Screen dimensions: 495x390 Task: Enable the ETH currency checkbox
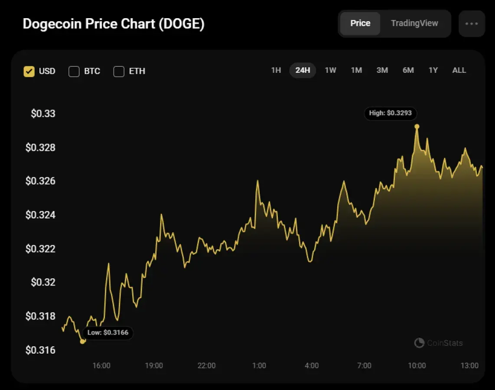point(119,71)
